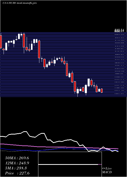This screenshot has width=127, height=177.
Task: Click the white-outlined MACD histogram box
Action: pyautogui.click(x=70, y=164)
